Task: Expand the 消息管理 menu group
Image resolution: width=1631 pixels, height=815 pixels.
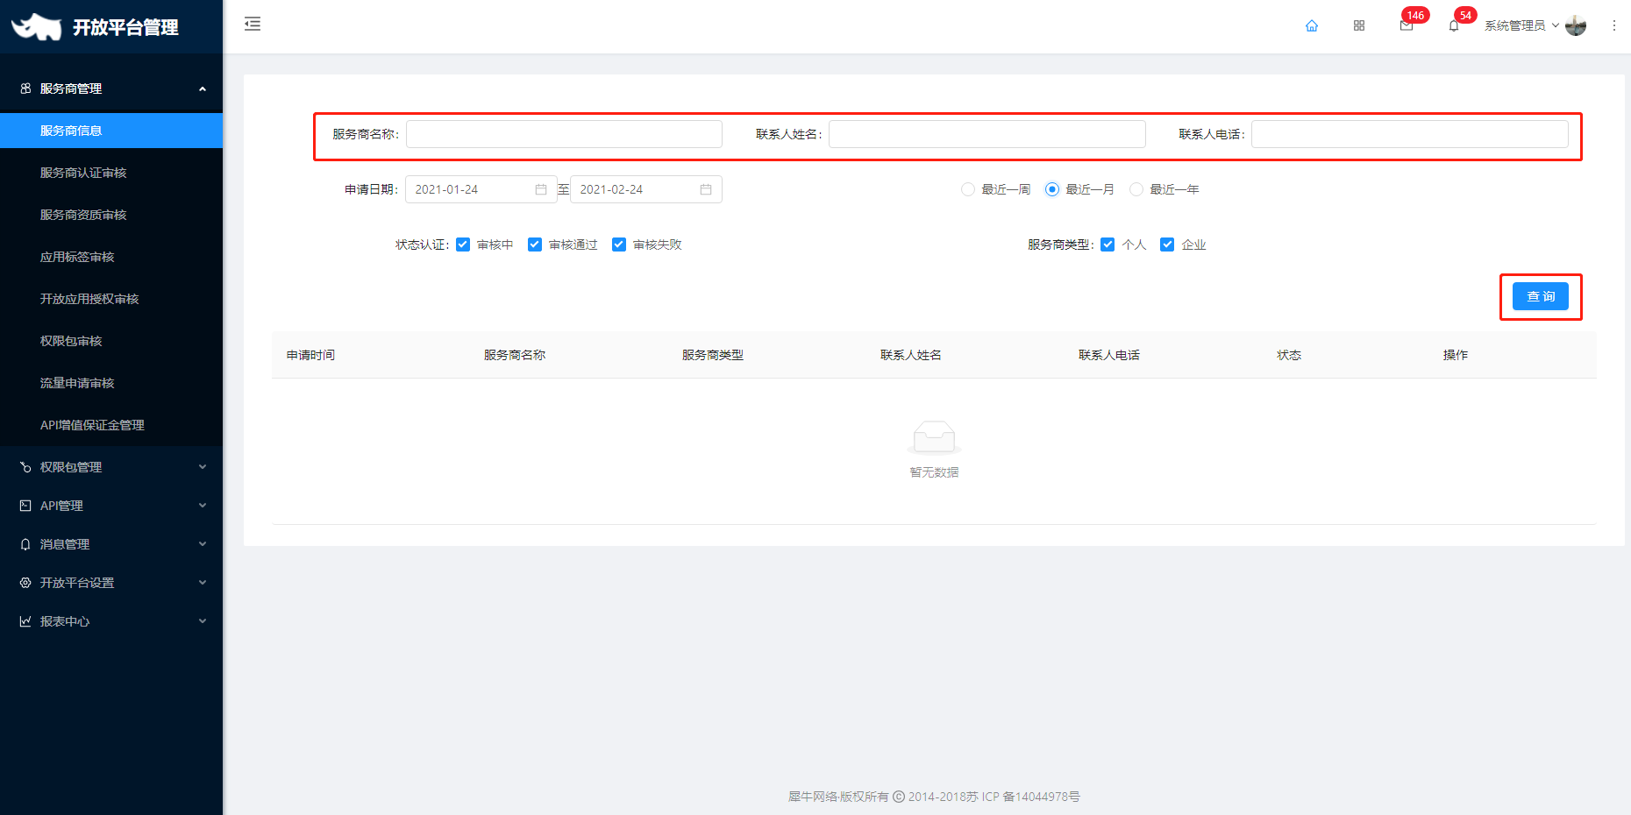Action: coord(203,544)
